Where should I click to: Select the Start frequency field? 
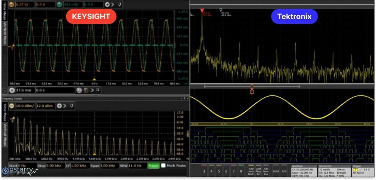pos(28,166)
